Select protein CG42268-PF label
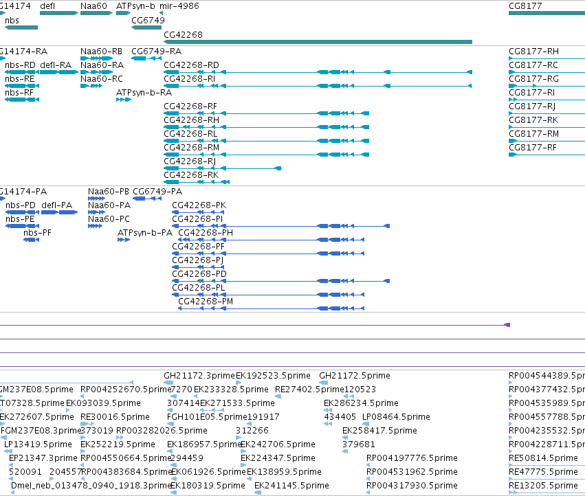 pos(199,247)
